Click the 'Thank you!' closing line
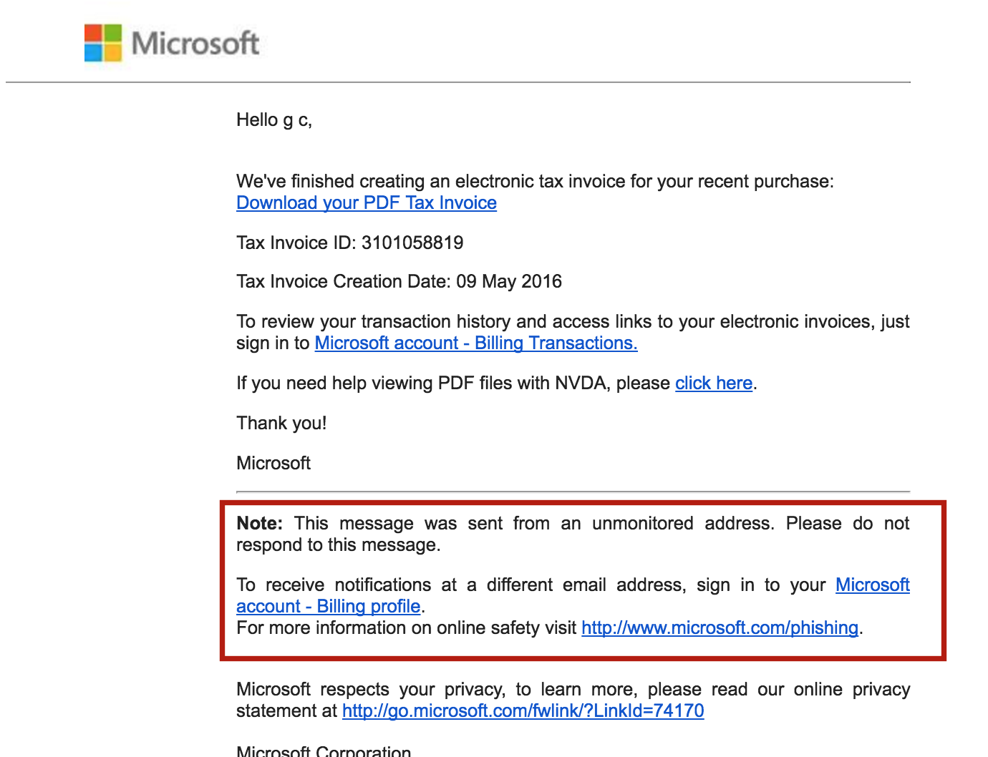The width and height of the screenshot is (988, 757). [x=281, y=423]
